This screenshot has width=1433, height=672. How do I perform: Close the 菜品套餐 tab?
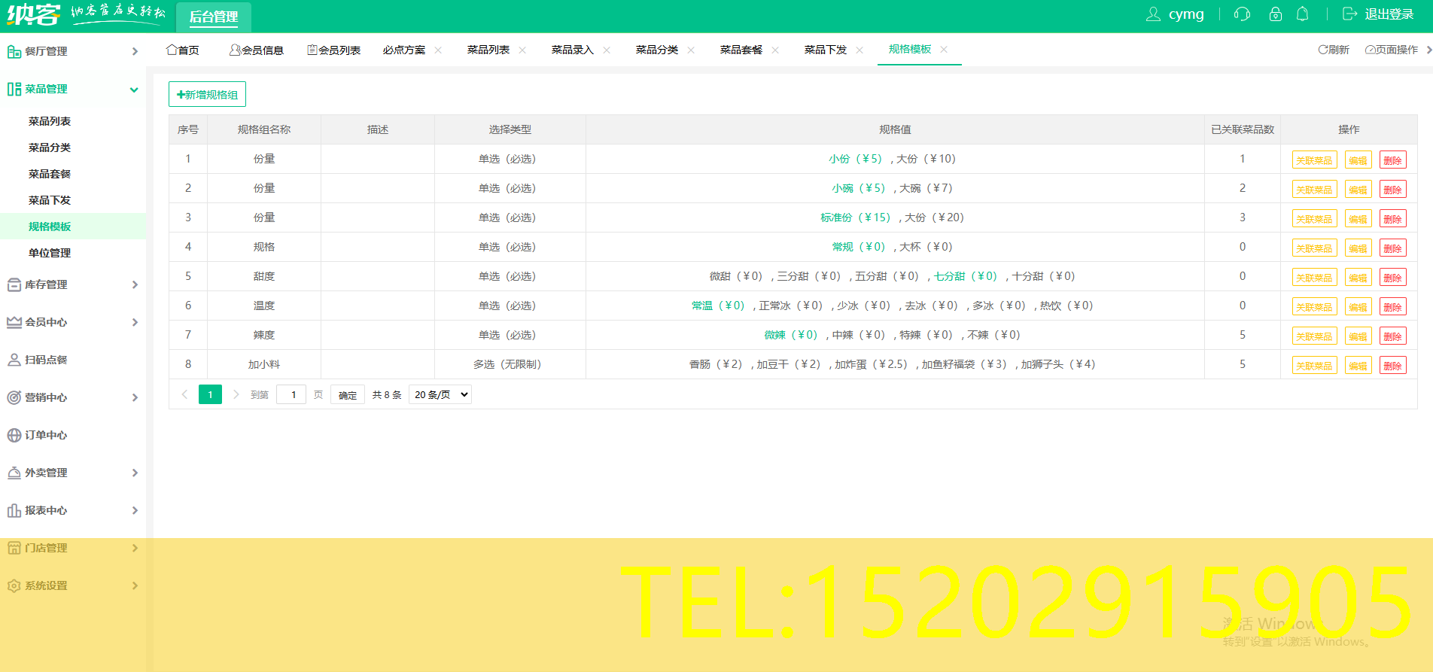(775, 50)
